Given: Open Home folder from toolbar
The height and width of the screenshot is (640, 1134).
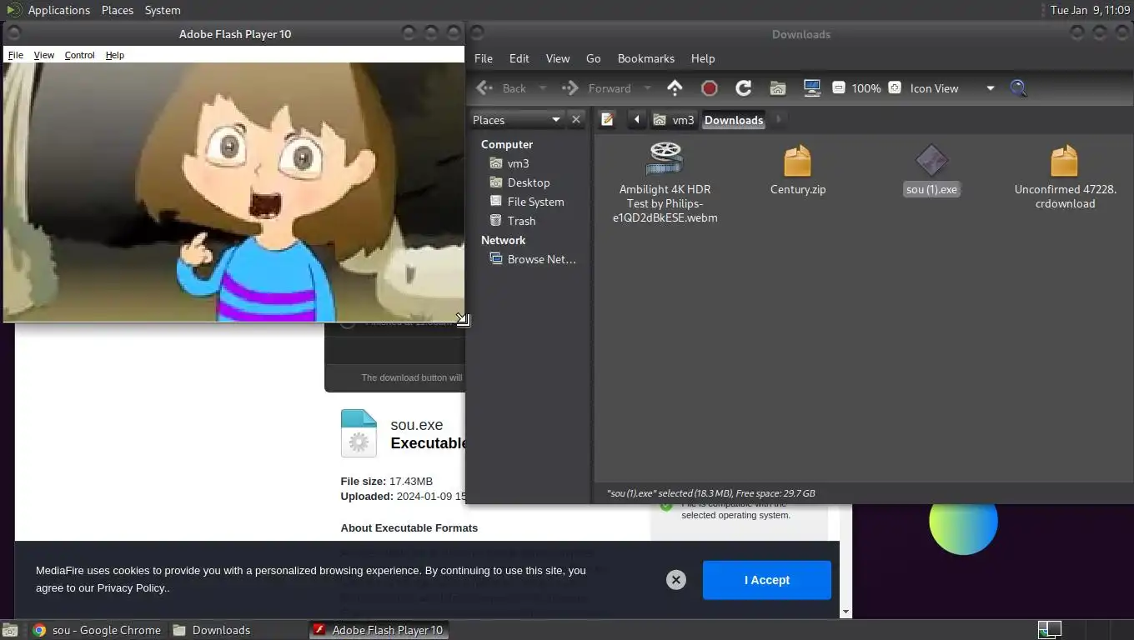Looking at the screenshot, I should point(777,88).
